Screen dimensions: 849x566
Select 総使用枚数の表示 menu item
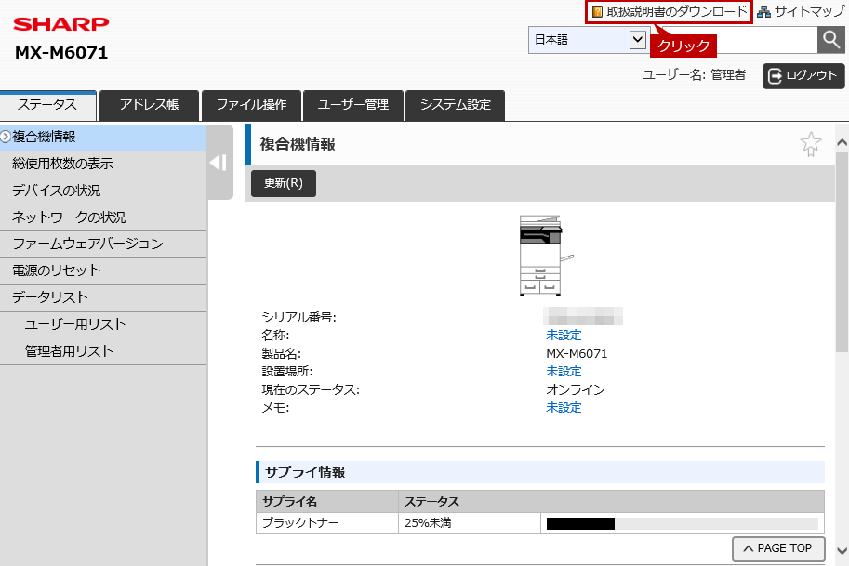pyautogui.click(x=103, y=164)
